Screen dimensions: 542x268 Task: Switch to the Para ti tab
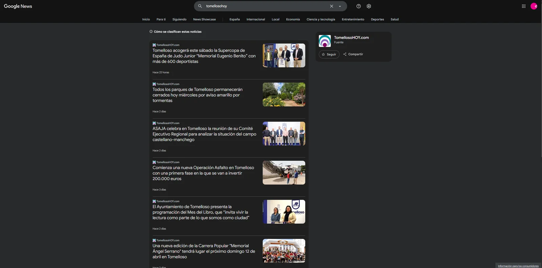click(x=161, y=19)
